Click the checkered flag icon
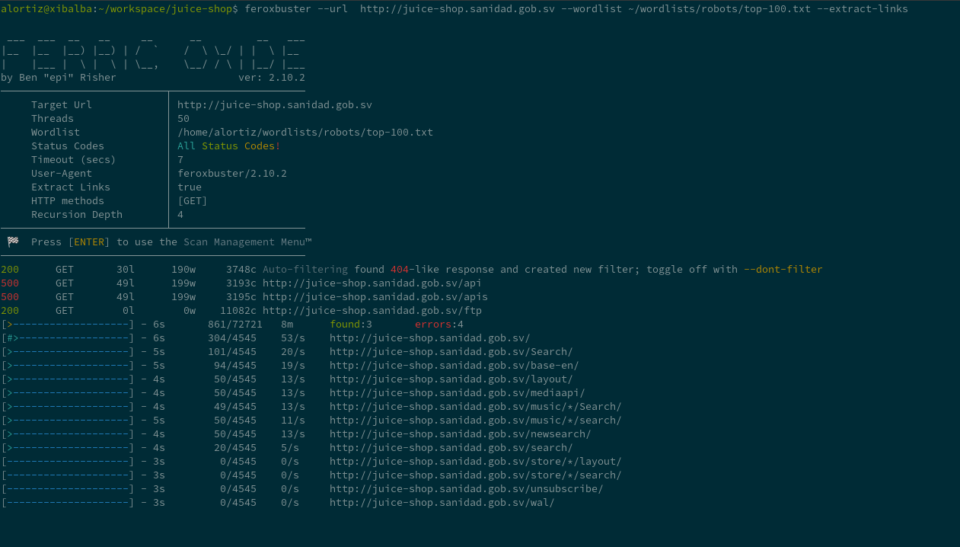 (x=13, y=242)
